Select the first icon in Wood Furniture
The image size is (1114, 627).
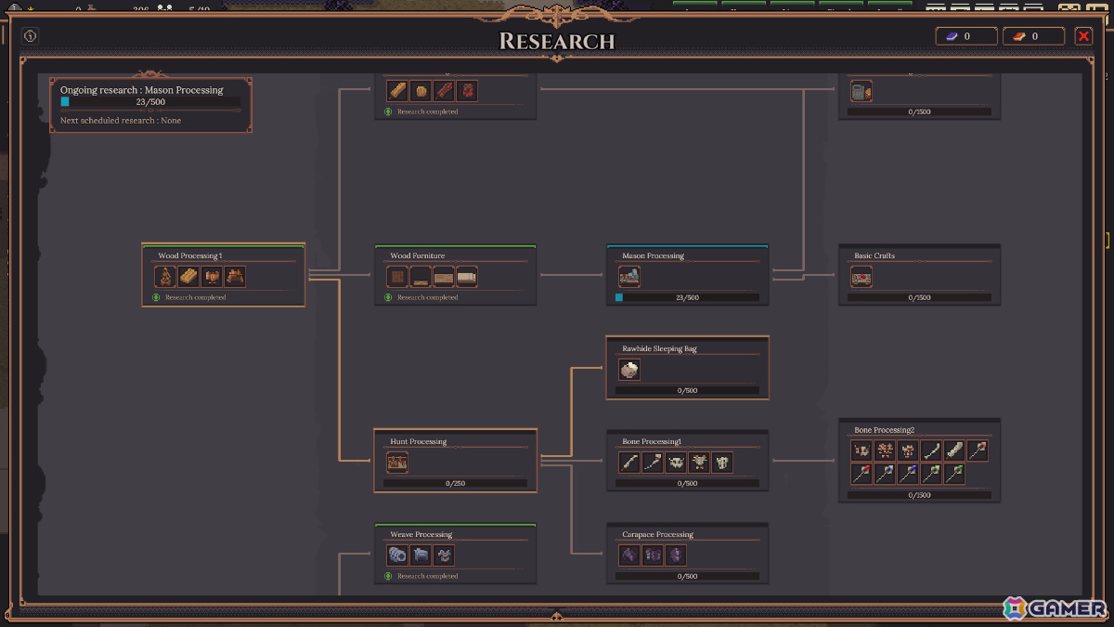click(397, 277)
